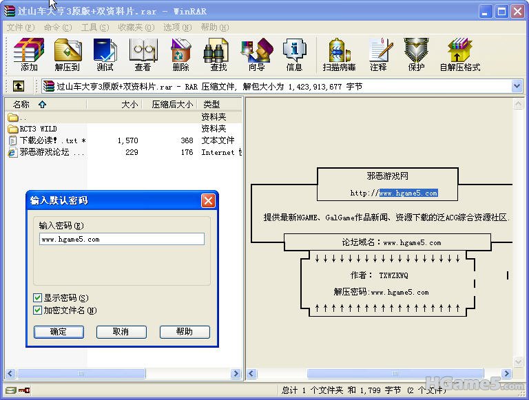Click the 添加 (Add) toolbar icon
Viewport: 529px width, 400px height.
tap(29, 54)
